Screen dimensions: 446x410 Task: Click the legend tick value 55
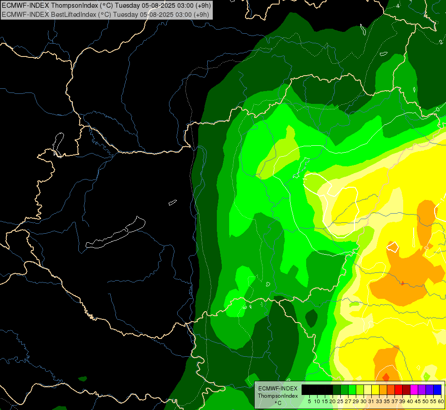pyautogui.click(x=433, y=401)
